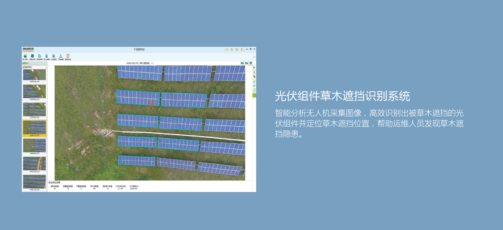Click the search photos (搜索照片) field
The image size is (503, 230).
34,63
